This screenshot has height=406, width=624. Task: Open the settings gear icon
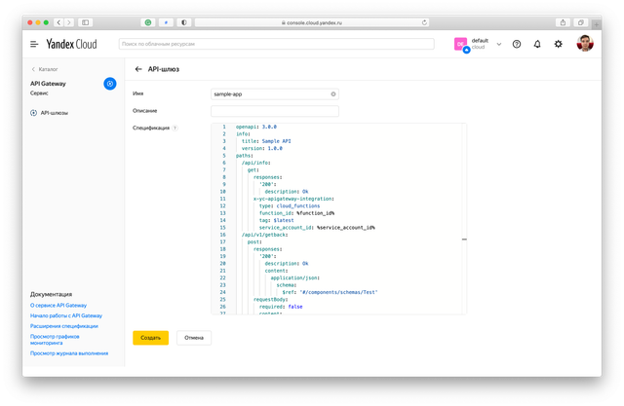(559, 44)
